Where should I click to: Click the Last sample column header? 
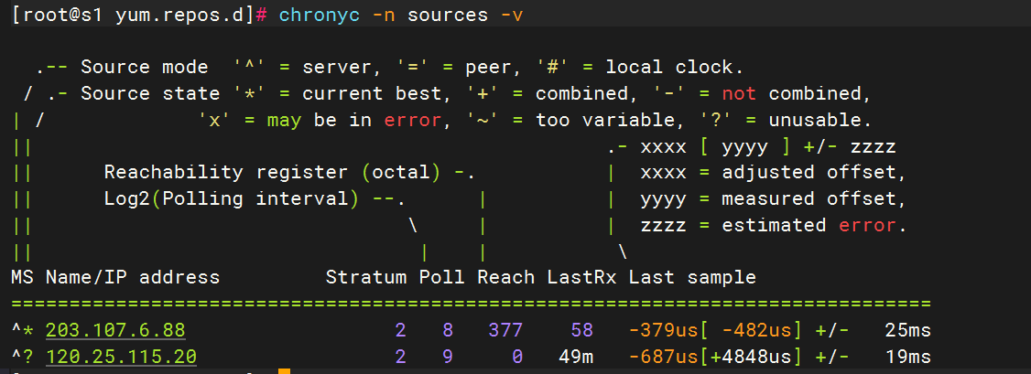tap(692, 278)
